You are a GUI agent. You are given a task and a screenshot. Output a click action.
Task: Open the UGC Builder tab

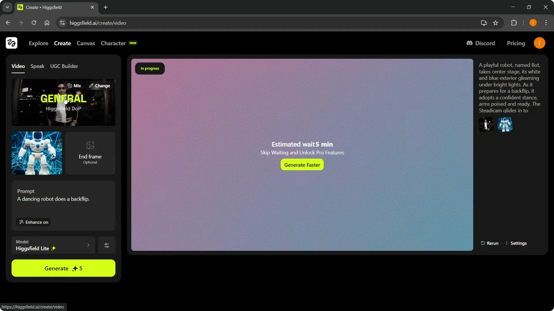click(64, 66)
